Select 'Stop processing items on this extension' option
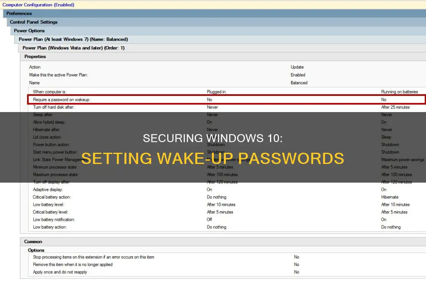The image size is (426, 281). [x=94, y=257]
